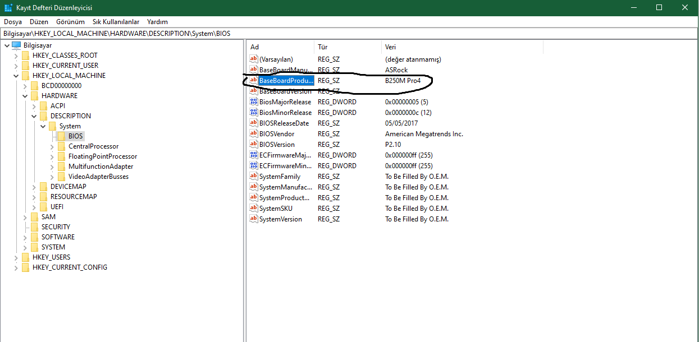Click the P2.10 BIOS version value
This screenshot has width=699, height=342.
pyautogui.click(x=394, y=145)
